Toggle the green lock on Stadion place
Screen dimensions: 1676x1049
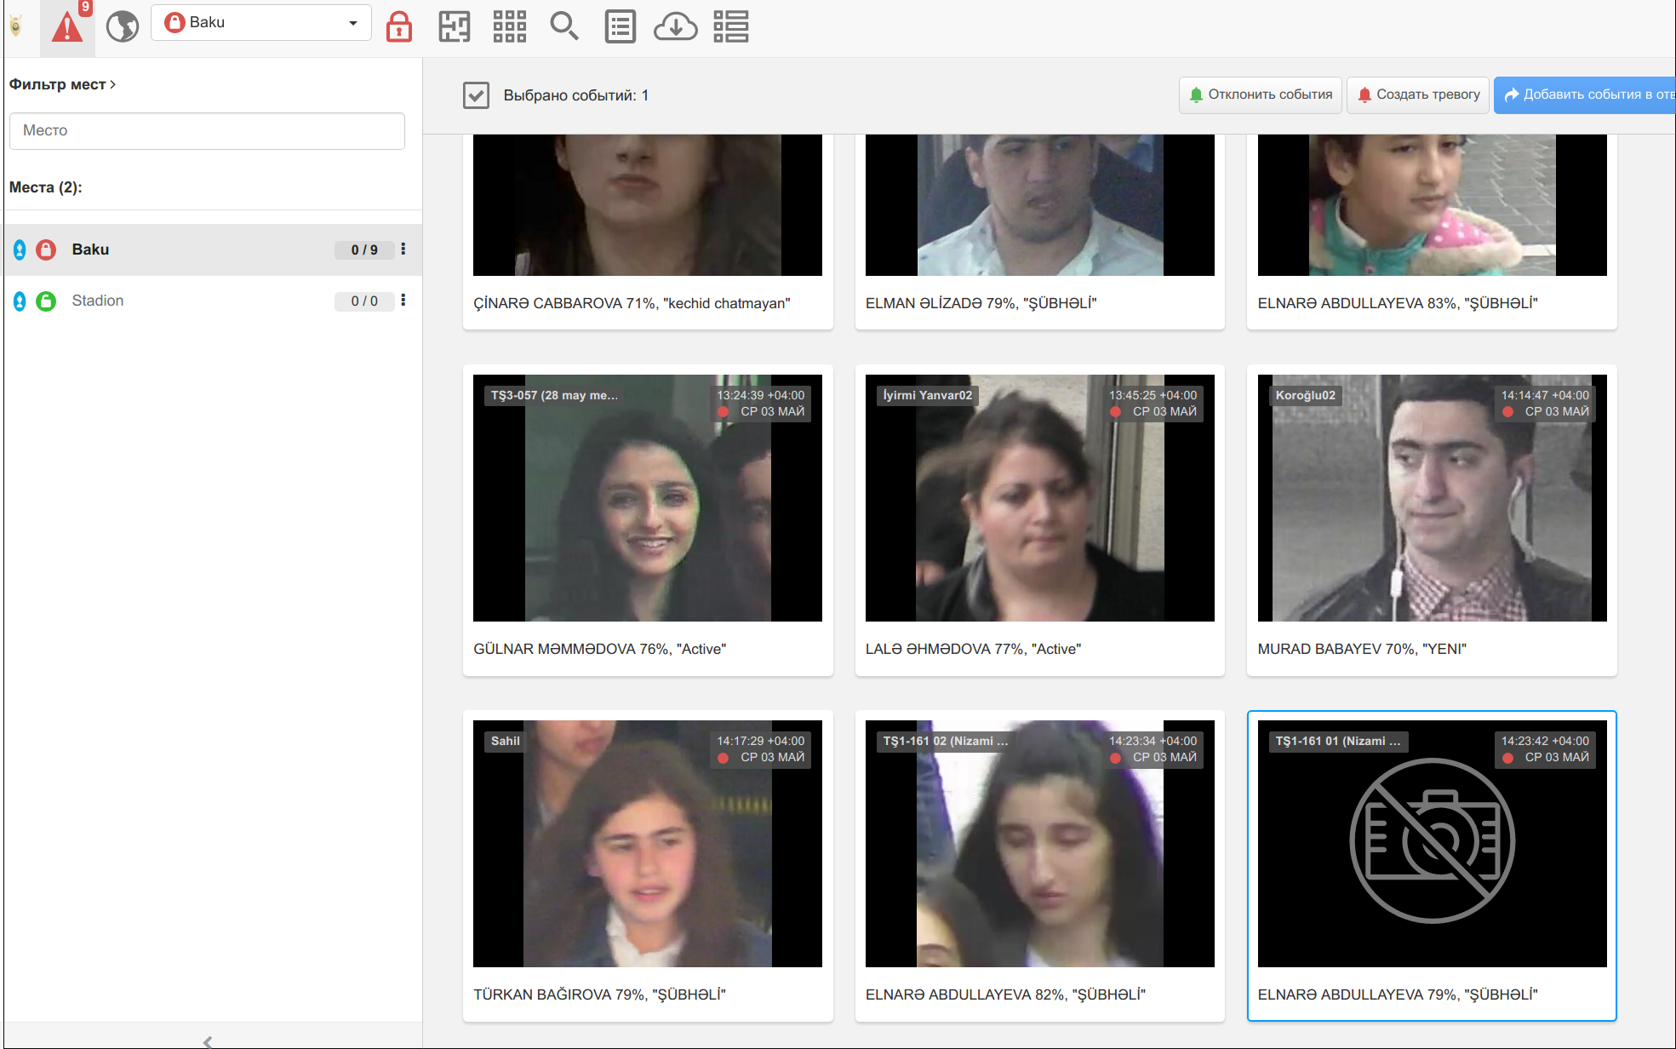(x=46, y=301)
